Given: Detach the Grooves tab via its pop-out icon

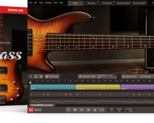Looking at the screenshot, I should click(98, 2).
